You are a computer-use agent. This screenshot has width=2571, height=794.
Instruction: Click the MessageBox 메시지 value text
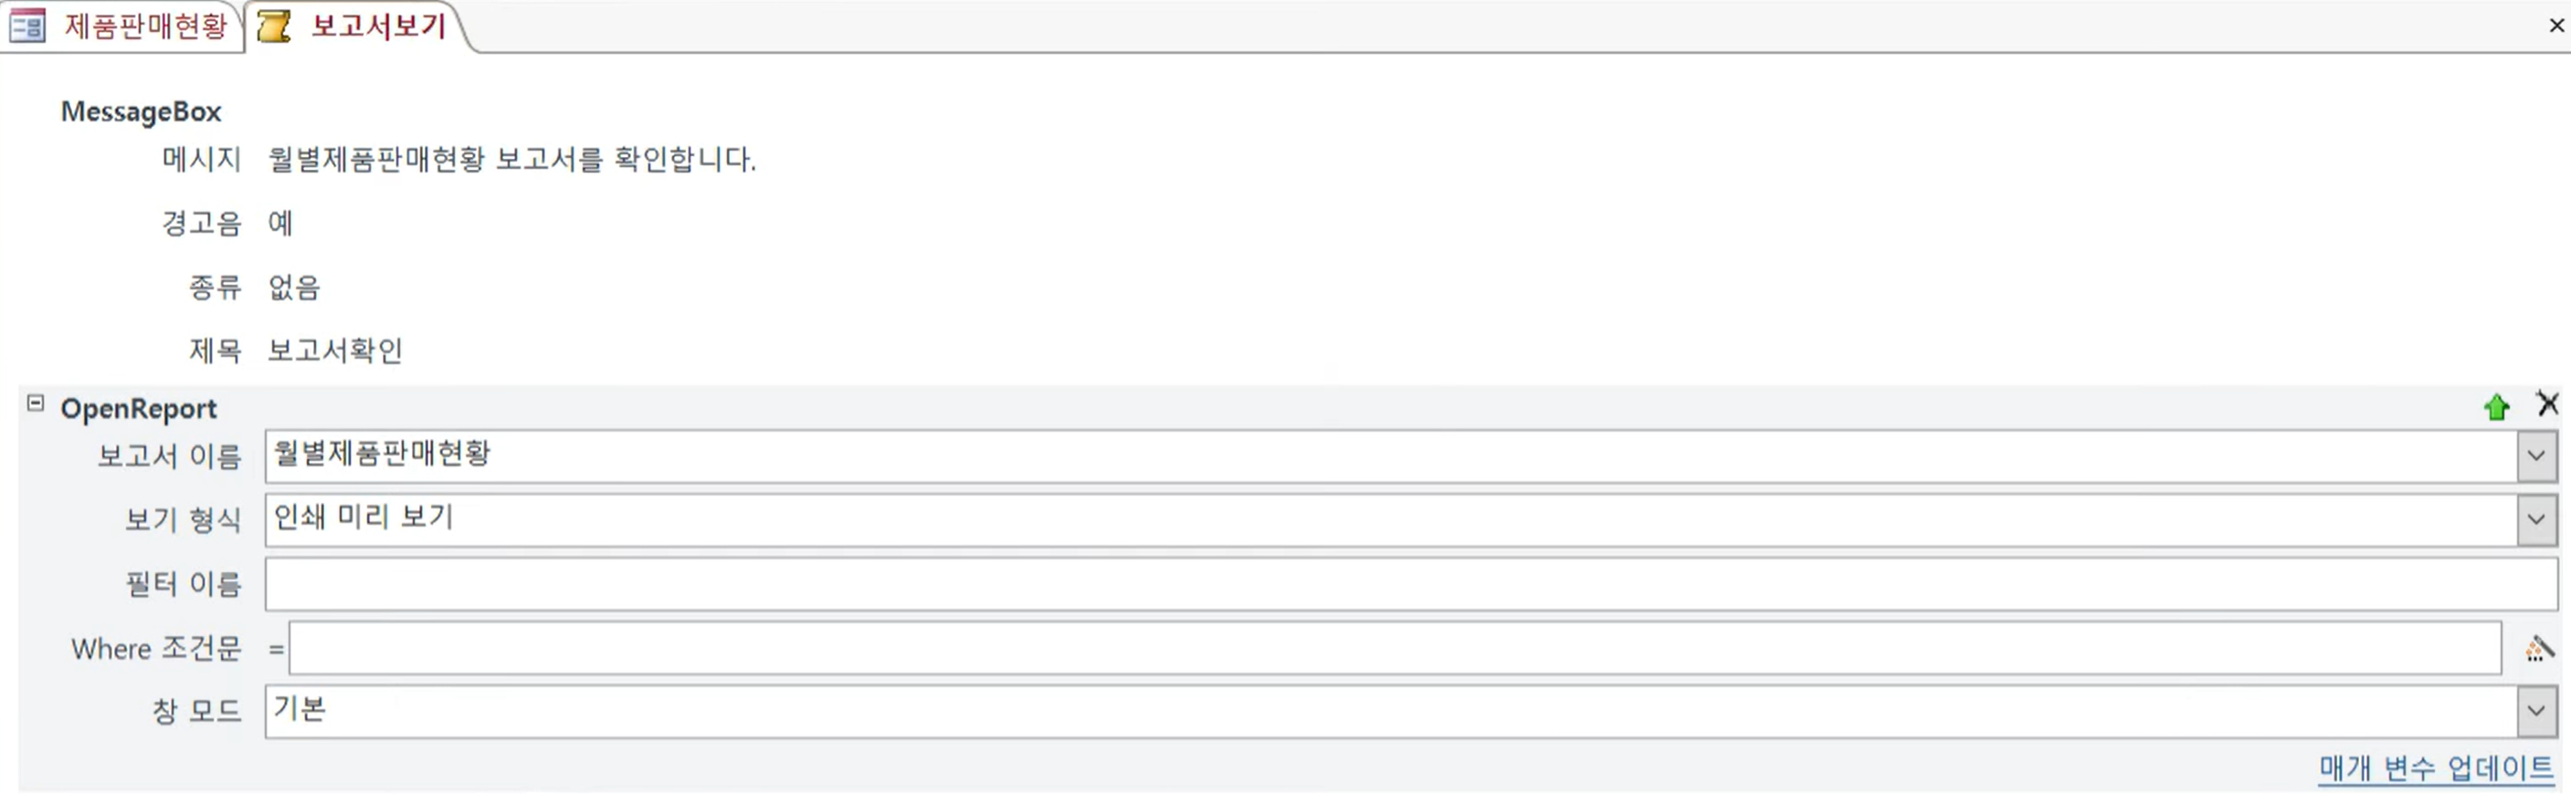[x=512, y=160]
